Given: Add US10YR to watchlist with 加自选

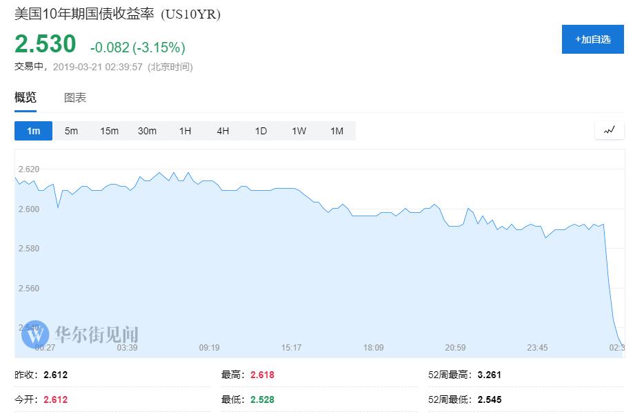Looking at the screenshot, I should tap(592, 39).
